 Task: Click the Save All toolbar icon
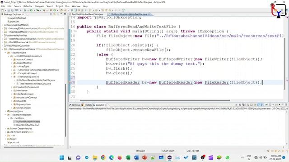pos(12,10)
